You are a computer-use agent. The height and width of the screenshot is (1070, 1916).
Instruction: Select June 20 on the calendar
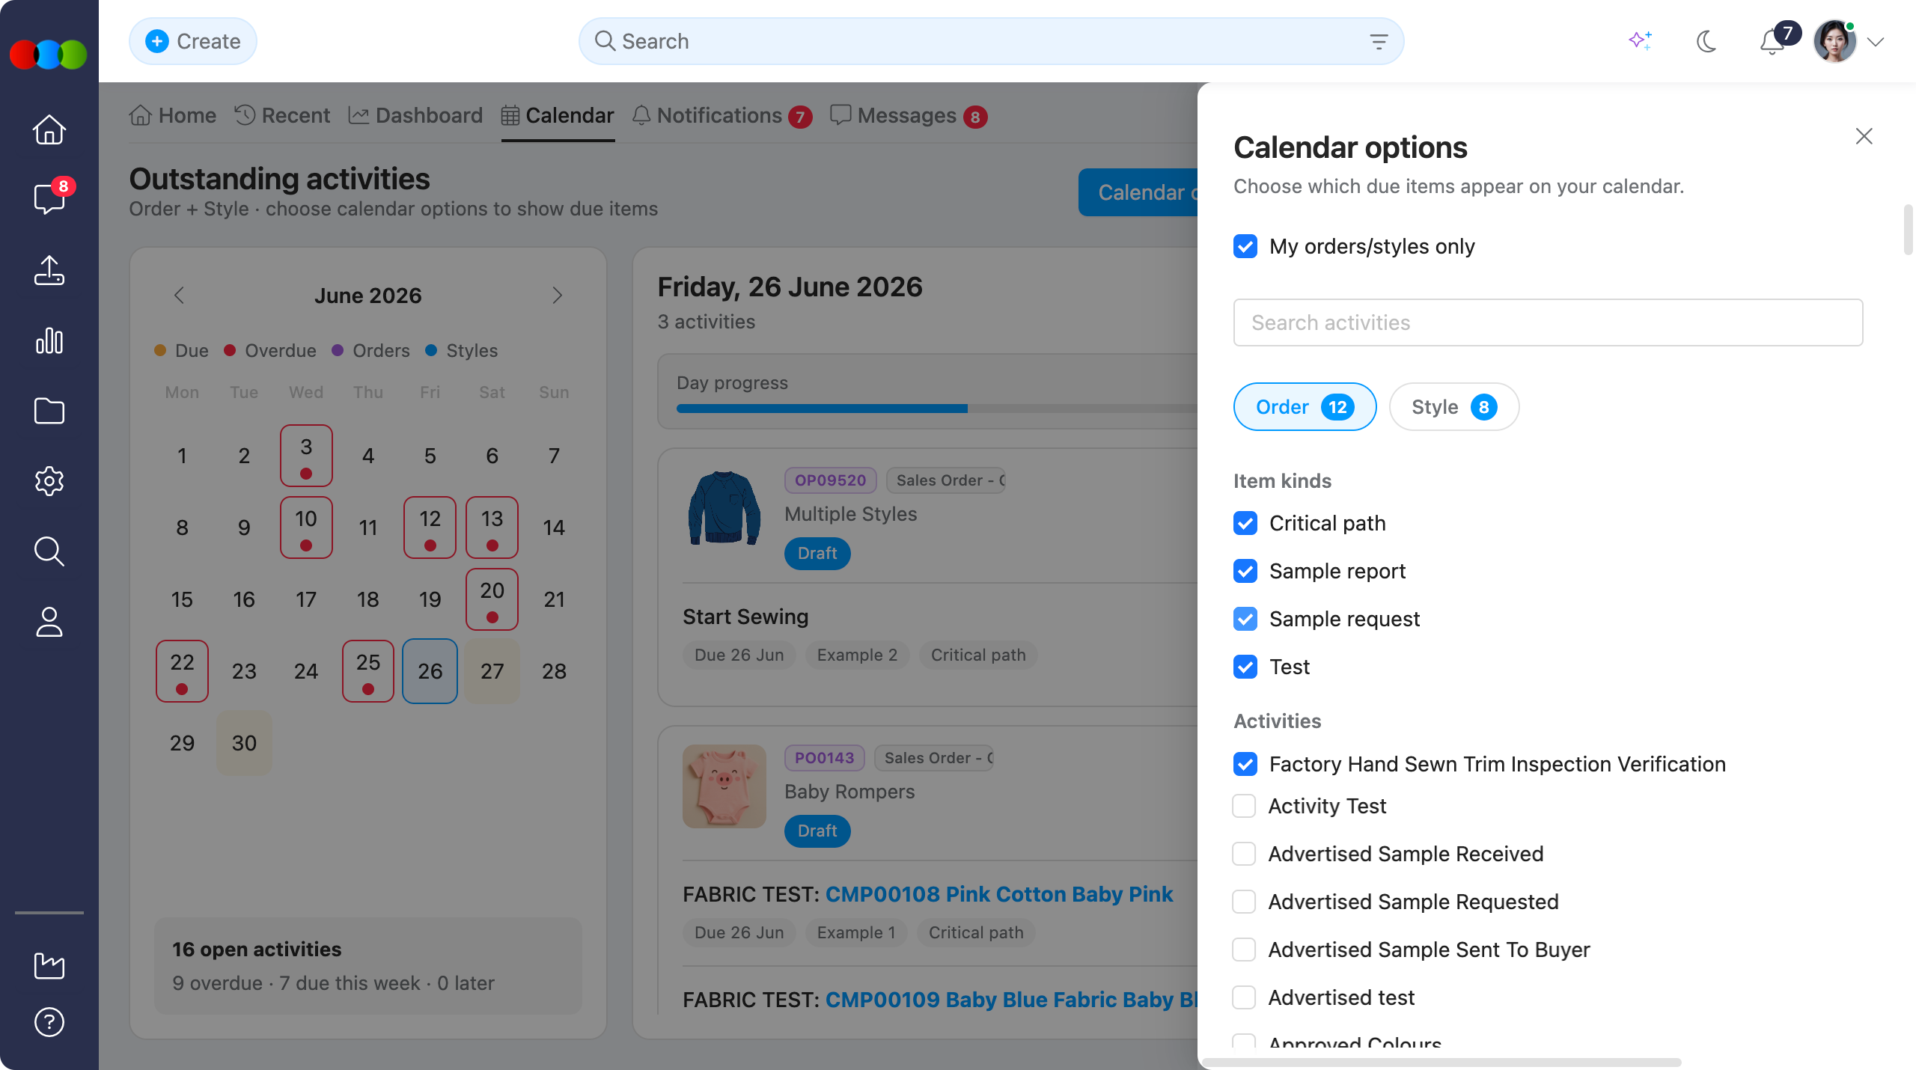pos(492,599)
